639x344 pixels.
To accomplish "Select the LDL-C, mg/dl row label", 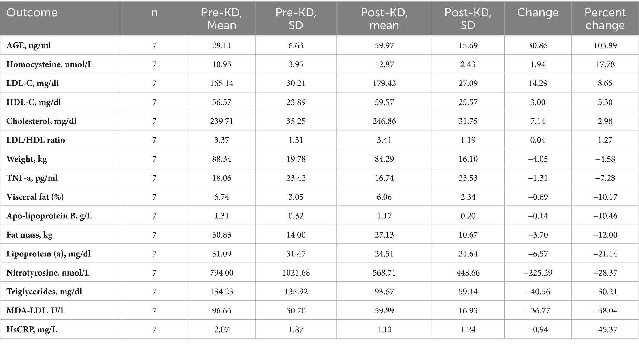I will [x=33, y=83].
